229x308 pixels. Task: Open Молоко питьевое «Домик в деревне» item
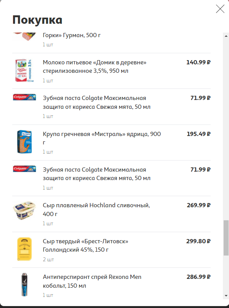click(x=94, y=67)
